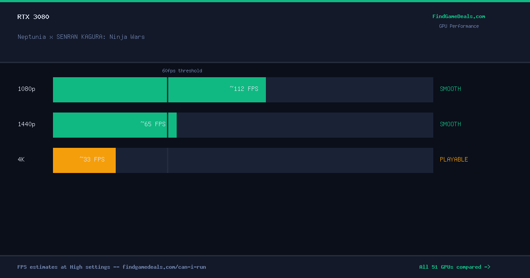Image resolution: width=530 pixels, height=278 pixels.
Task: Select the FPS estimates at High settings footer
Action: 112,267
